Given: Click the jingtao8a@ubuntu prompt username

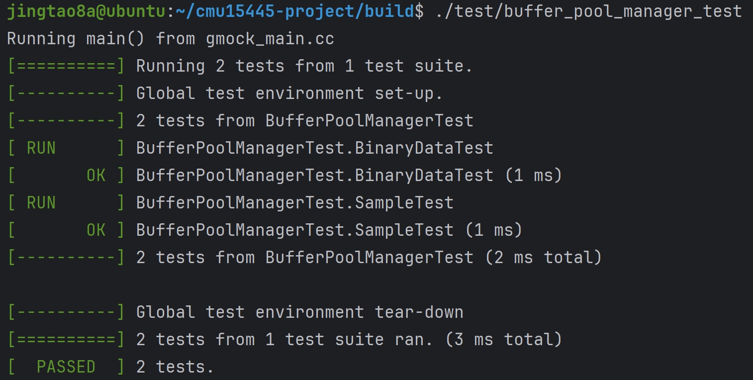Looking at the screenshot, I should pos(86,12).
